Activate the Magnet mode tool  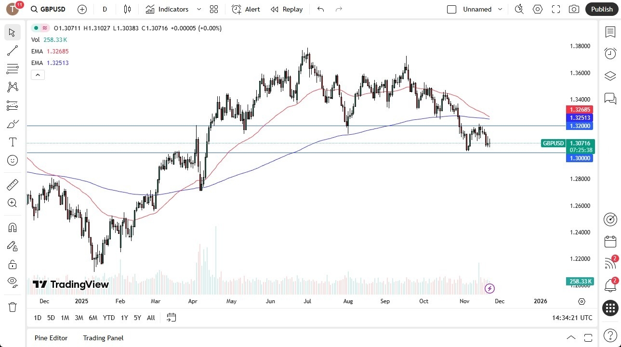tap(13, 227)
